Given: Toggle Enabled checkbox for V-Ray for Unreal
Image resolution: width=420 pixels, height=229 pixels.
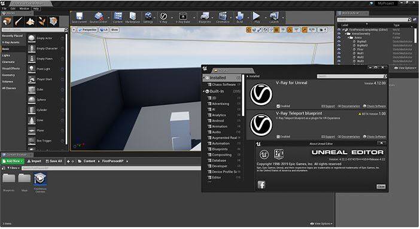Looking at the screenshot, I should click(278, 106).
